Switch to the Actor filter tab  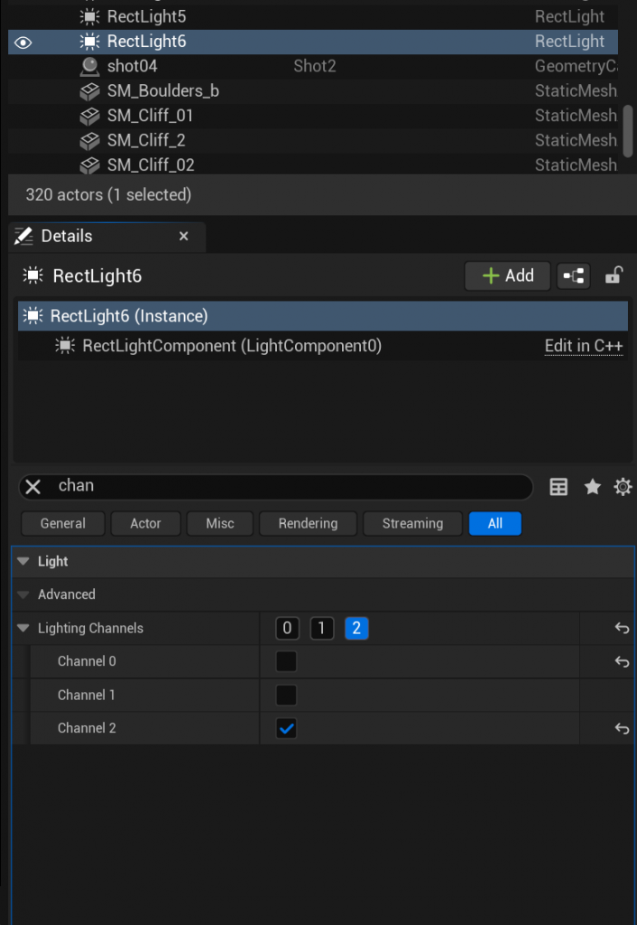click(145, 523)
